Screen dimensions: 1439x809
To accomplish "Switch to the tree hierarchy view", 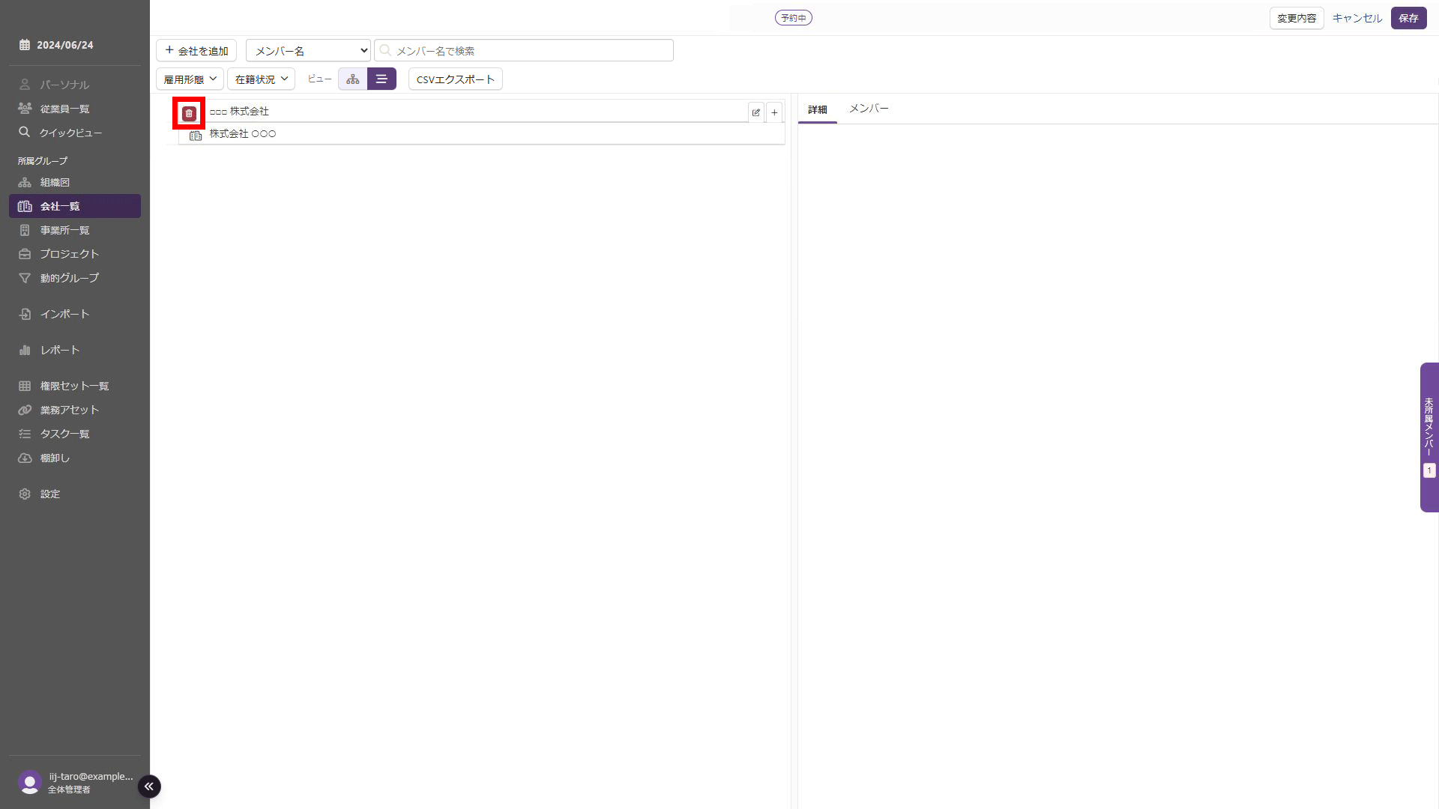I will click(353, 79).
